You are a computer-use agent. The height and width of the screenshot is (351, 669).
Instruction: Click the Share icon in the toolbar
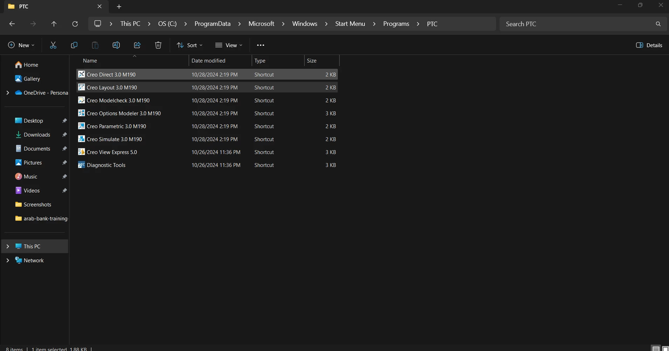coord(137,45)
